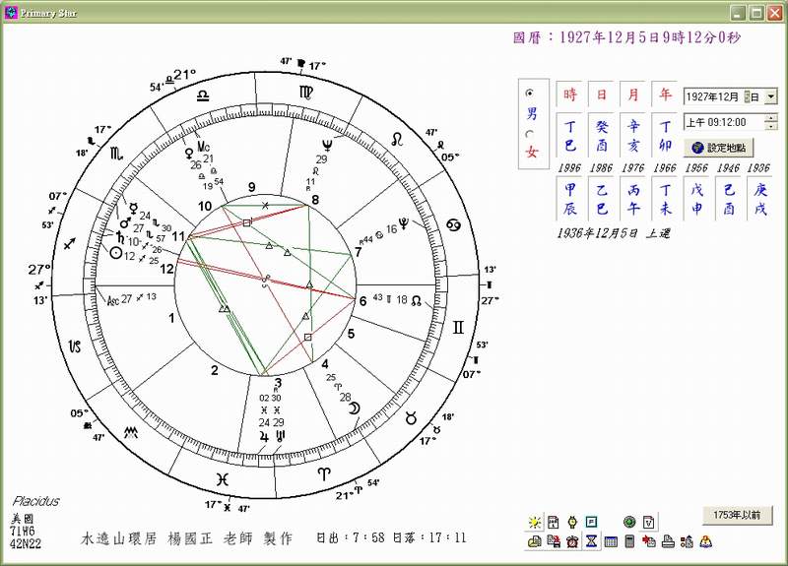Click the red alarm clock icon

point(571,541)
